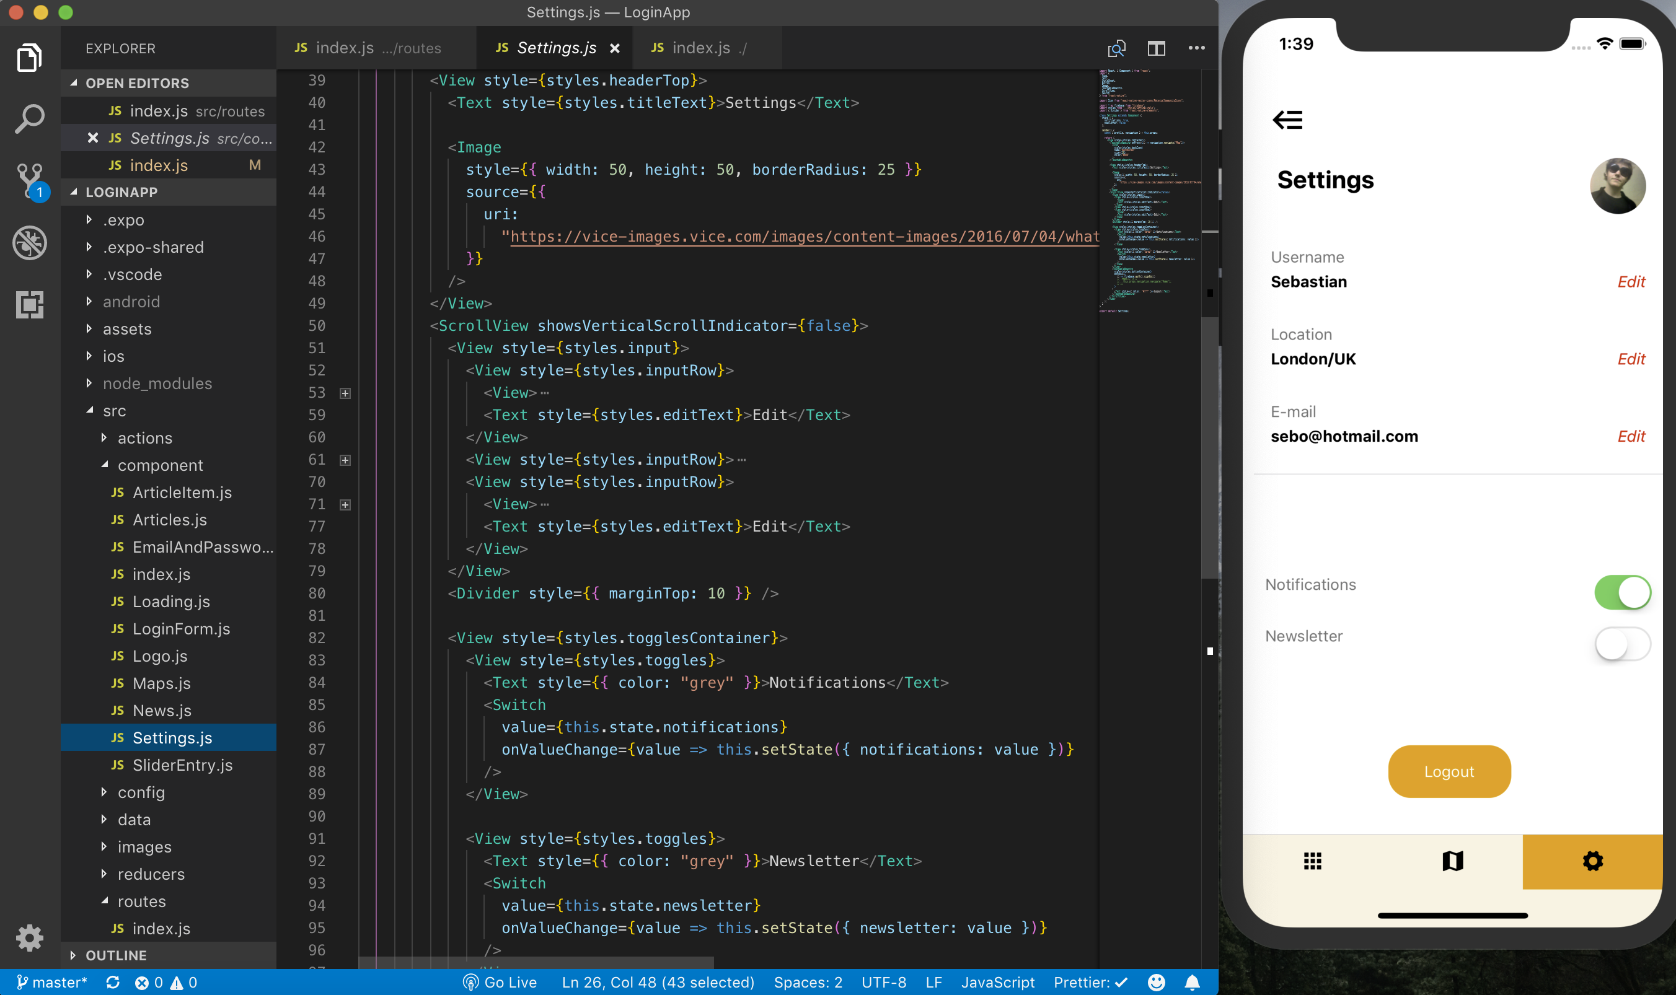Open the Extensions view

(30, 305)
